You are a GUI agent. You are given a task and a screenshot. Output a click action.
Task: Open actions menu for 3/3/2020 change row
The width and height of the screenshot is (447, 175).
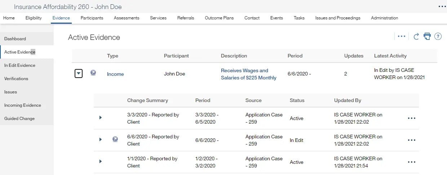coord(411,118)
